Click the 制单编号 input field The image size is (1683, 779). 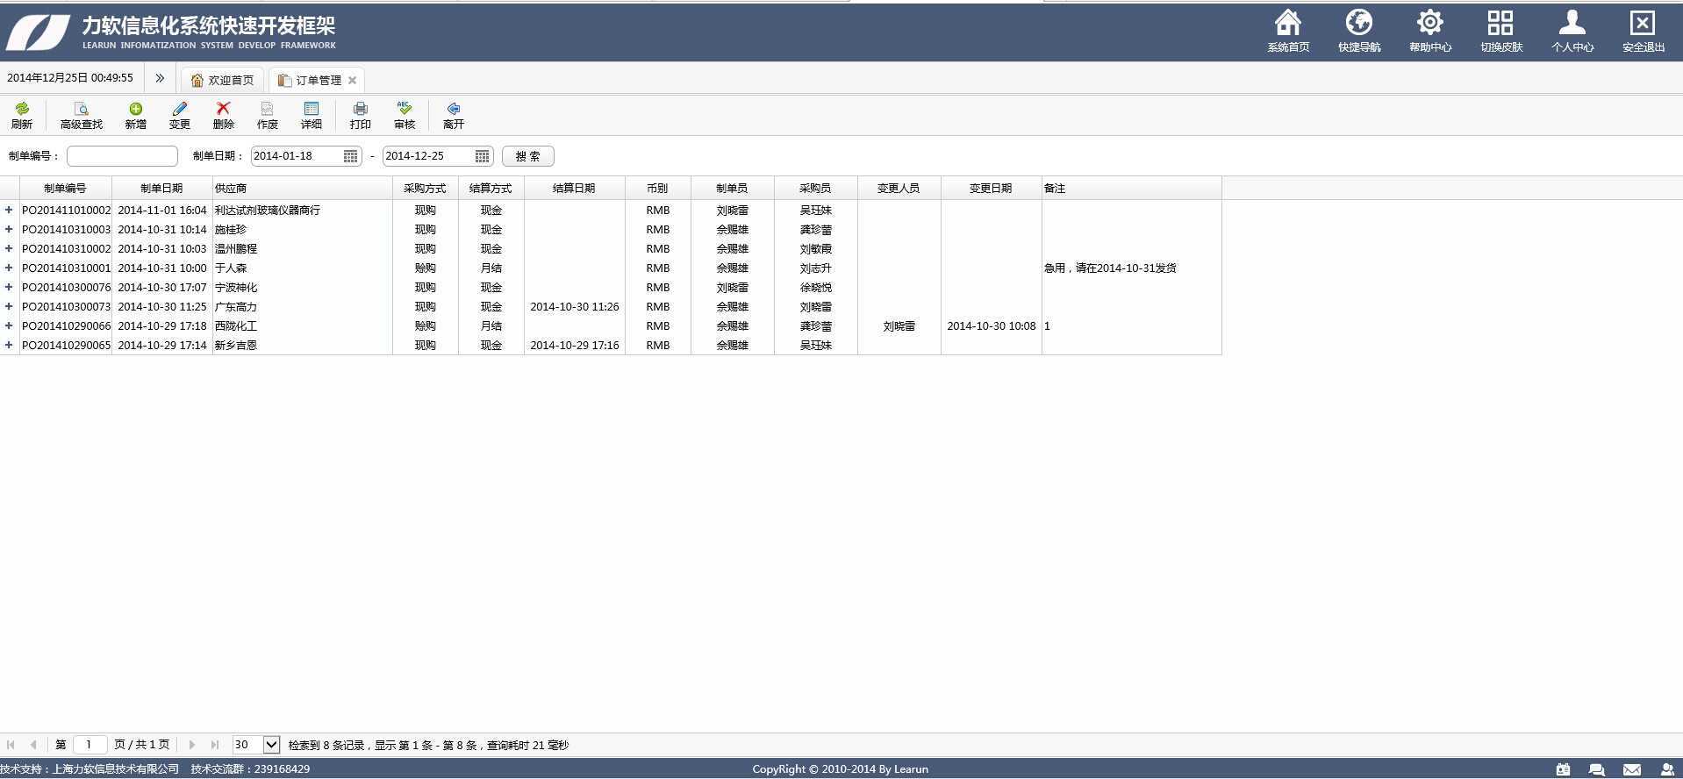click(x=122, y=156)
